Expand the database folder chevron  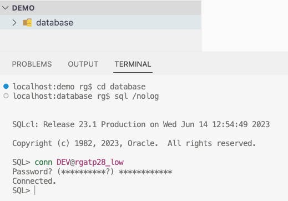(x=14, y=23)
